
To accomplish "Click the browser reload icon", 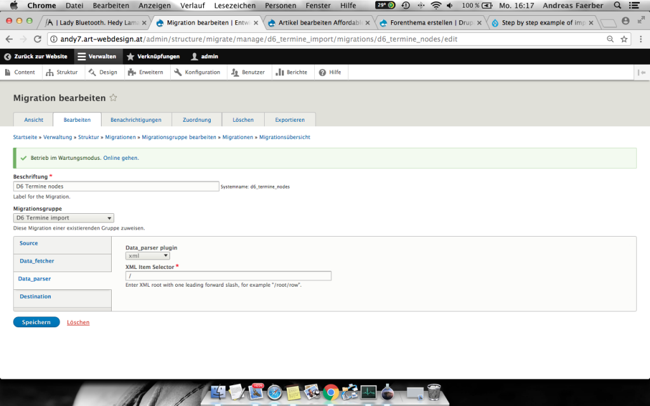I will (37, 39).
